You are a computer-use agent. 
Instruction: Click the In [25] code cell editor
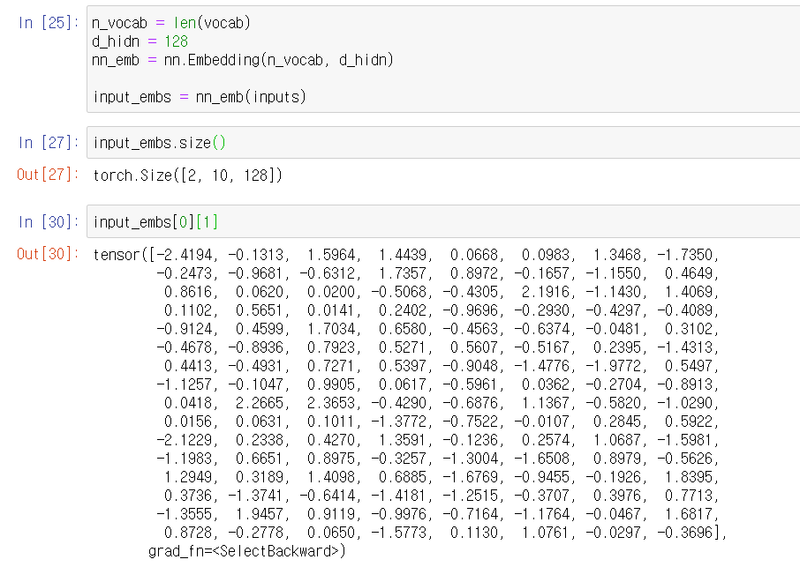pyautogui.click(x=443, y=59)
